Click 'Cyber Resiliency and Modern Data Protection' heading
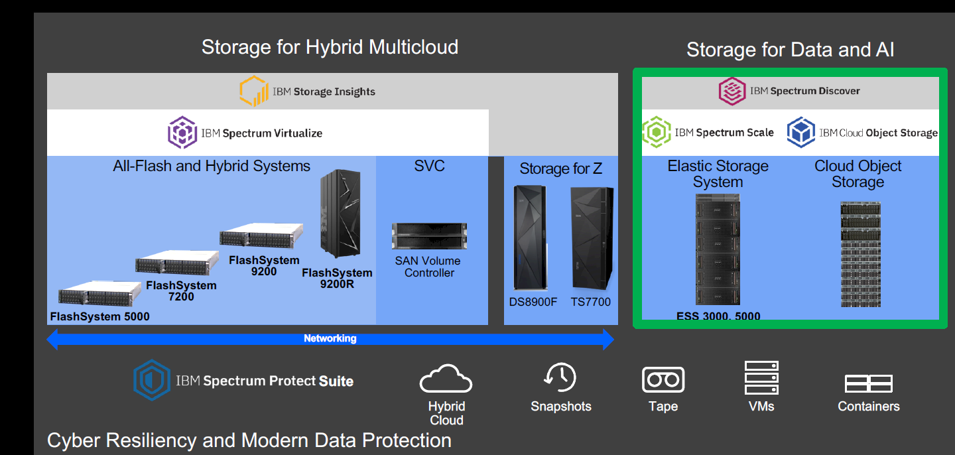Viewport: 955px width, 455px height. (249, 440)
